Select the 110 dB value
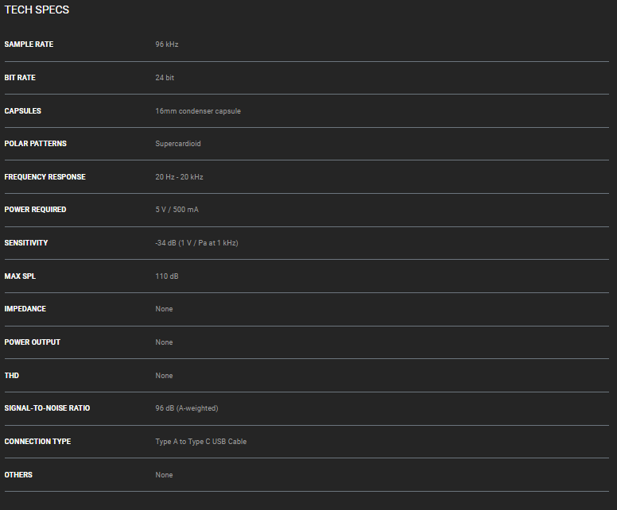Screen dimensions: 617x510 pyautogui.click(x=167, y=276)
